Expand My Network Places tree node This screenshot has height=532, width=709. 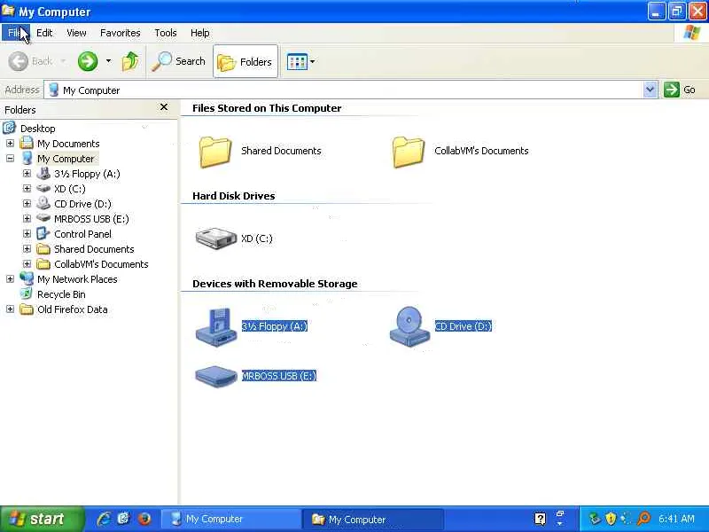click(10, 279)
